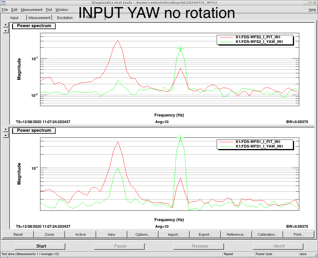
Task: Click bottom plot BW=0.09375 text
Action: [x=297, y=226]
